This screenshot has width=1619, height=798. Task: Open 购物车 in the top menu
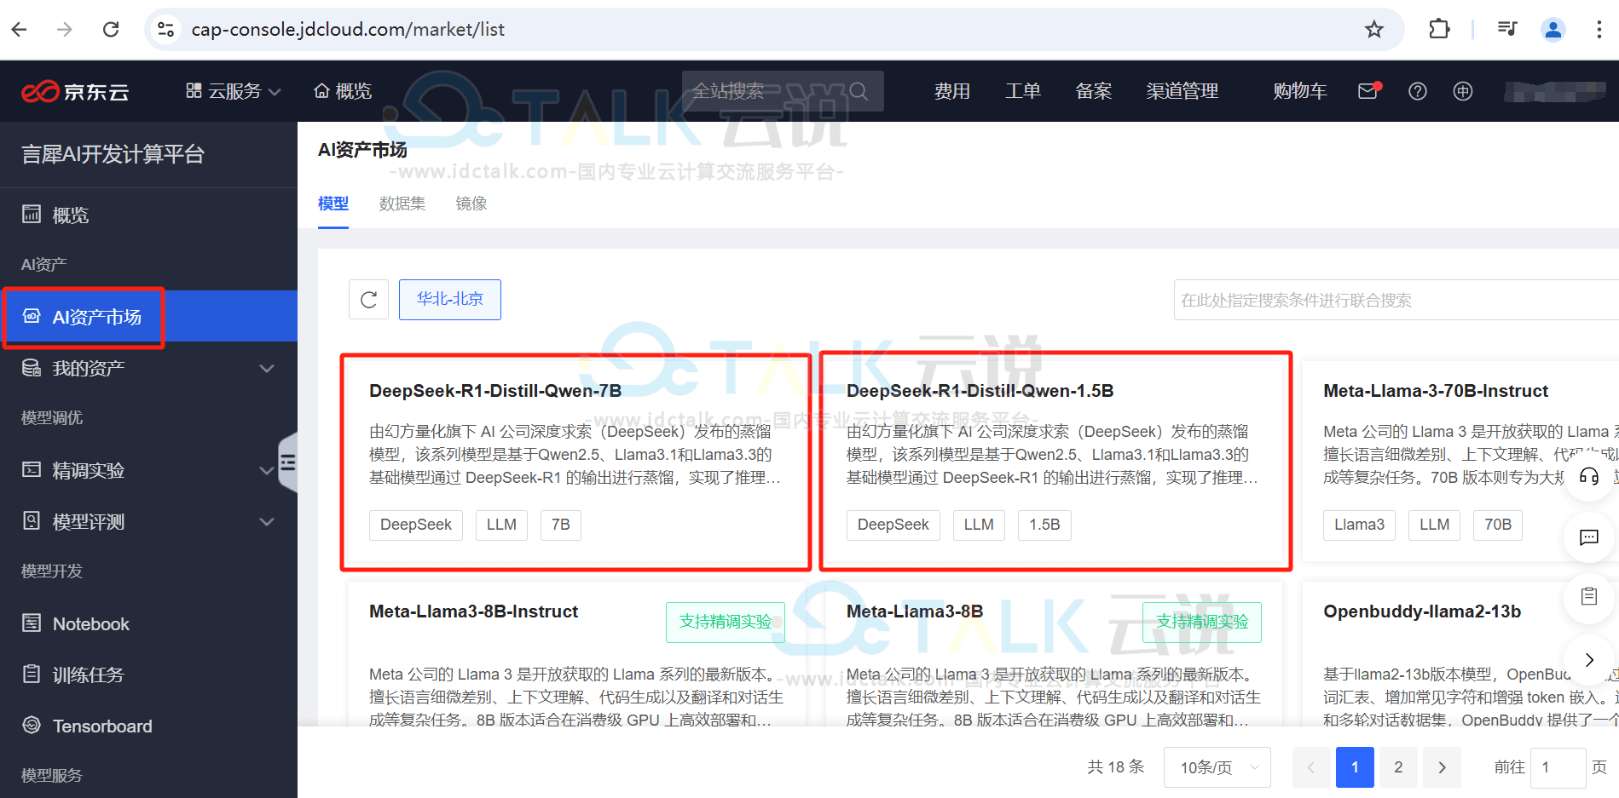point(1300,91)
